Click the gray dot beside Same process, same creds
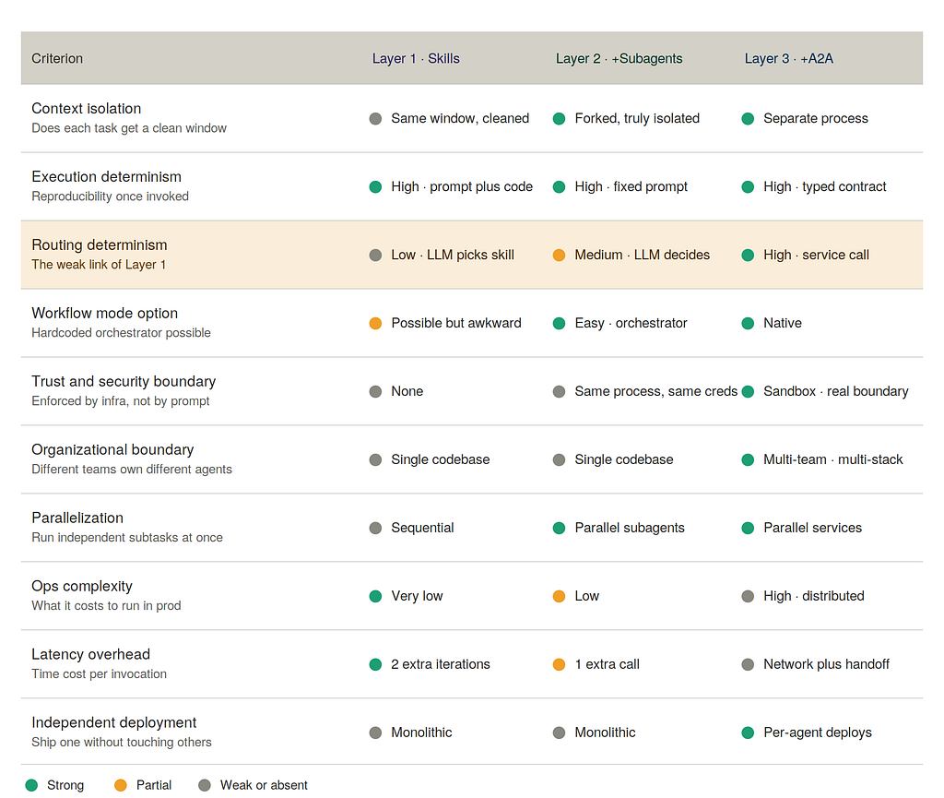Image resolution: width=944 pixels, height=798 pixels. coord(560,391)
